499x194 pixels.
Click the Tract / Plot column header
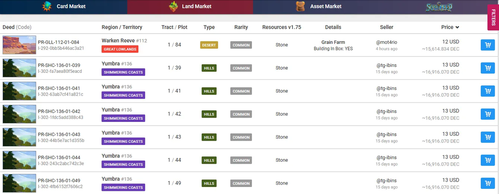click(x=174, y=27)
